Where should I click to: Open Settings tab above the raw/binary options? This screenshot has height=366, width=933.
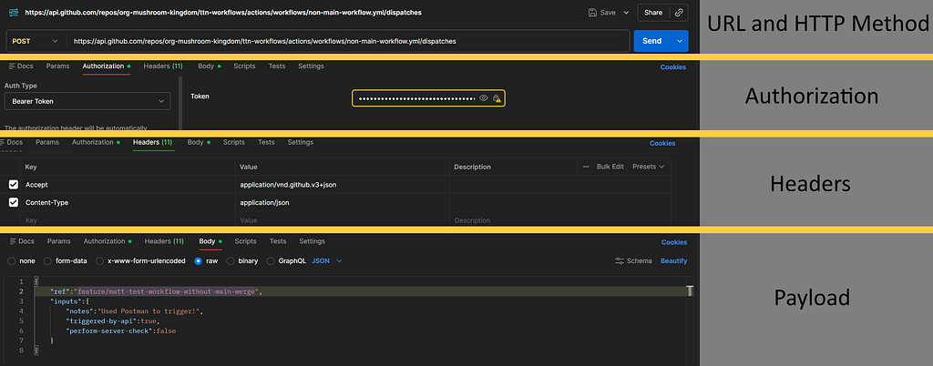coord(312,241)
